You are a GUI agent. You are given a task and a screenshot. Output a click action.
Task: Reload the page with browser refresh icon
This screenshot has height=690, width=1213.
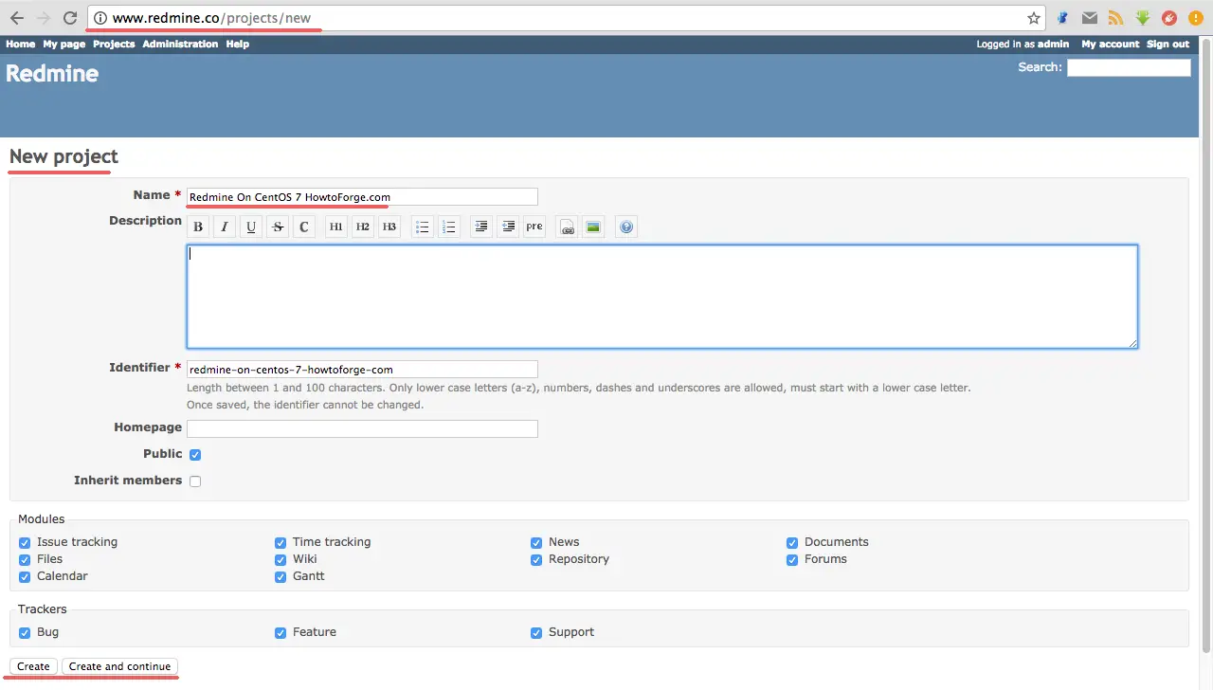pyautogui.click(x=69, y=18)
